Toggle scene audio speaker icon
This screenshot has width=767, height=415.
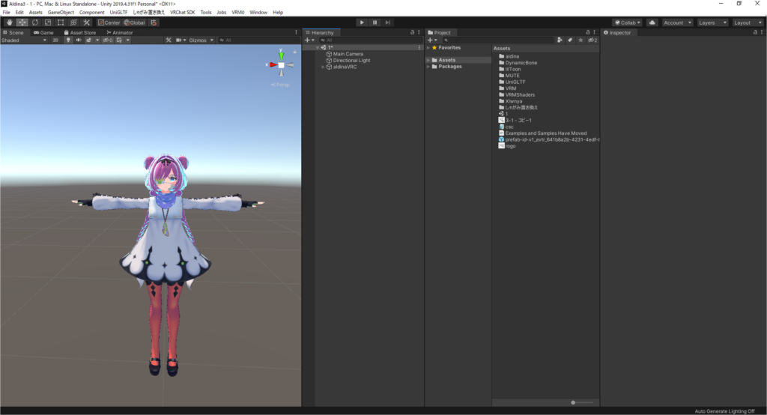point(78,40)
